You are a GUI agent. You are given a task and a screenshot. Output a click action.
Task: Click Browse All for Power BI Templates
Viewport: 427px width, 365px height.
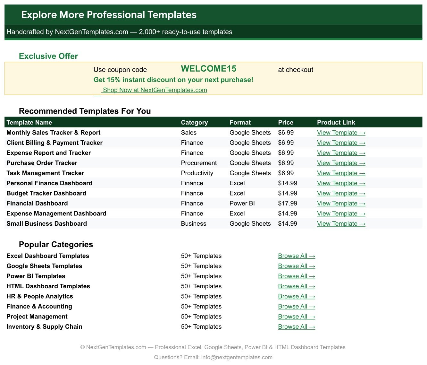(x=297, y=276)
